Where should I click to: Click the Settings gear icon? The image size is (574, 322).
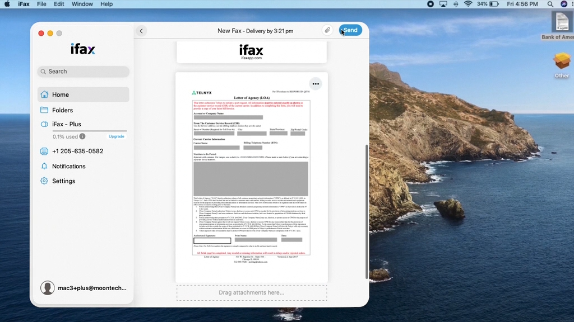coord(44,181)
